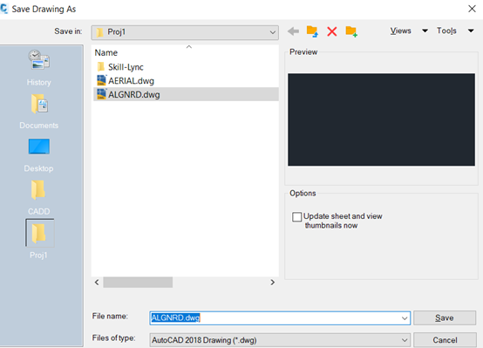Expand the Files of type dropdown
Image resolution: width=483 pixels, height=348 pixels.
[x=405, y=340]
